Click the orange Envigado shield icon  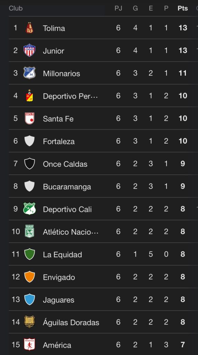point(29,277)
